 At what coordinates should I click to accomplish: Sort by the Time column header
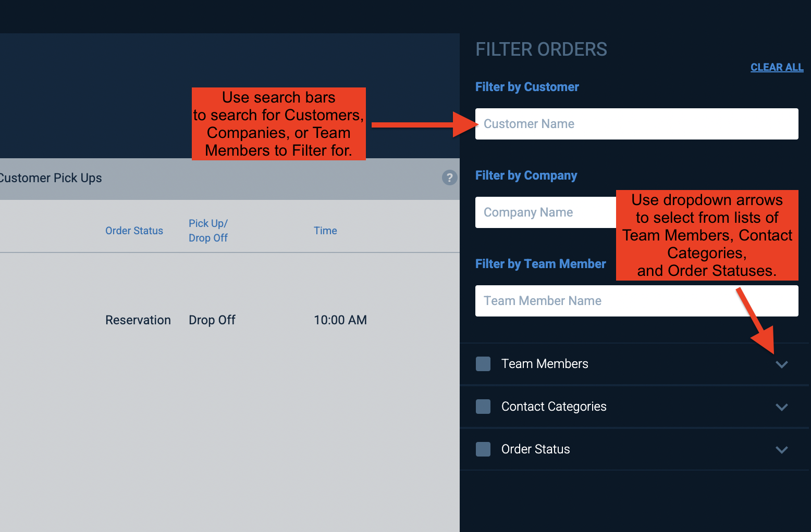tap(325, 231)
